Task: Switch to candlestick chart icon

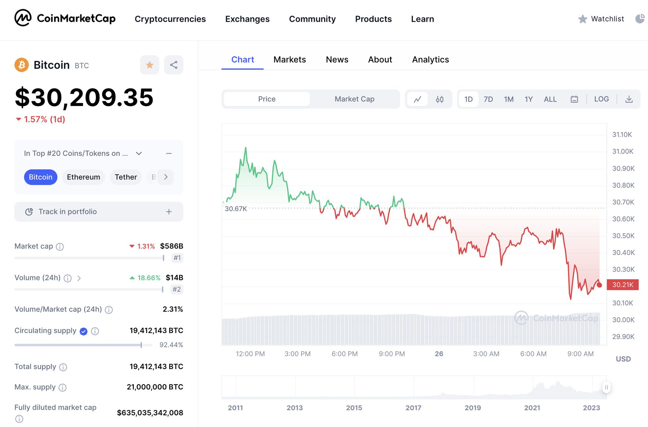Action: [x=439, y=99]
